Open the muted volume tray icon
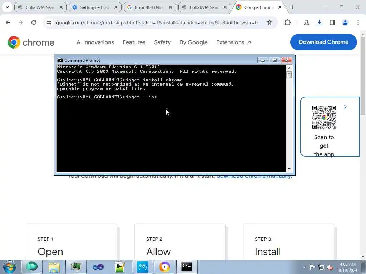366x274 pixels. point(330,267)
